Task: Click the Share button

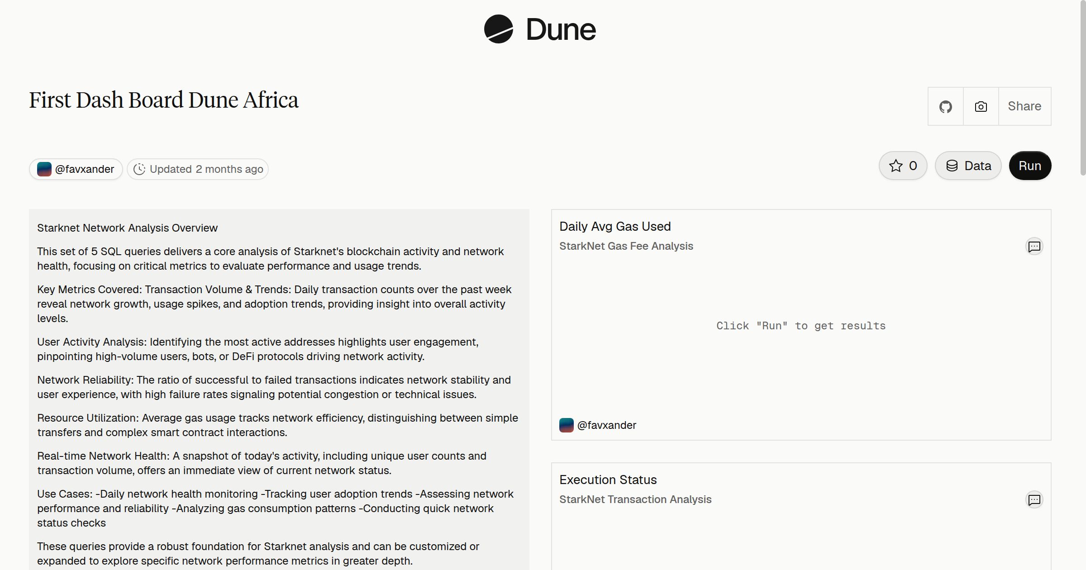Action: point(1024,106)
